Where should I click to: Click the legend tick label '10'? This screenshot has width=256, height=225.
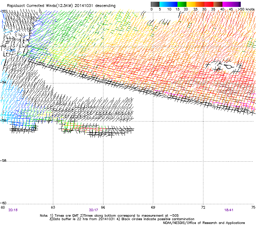pyautogui.click(x=169, y=9)
